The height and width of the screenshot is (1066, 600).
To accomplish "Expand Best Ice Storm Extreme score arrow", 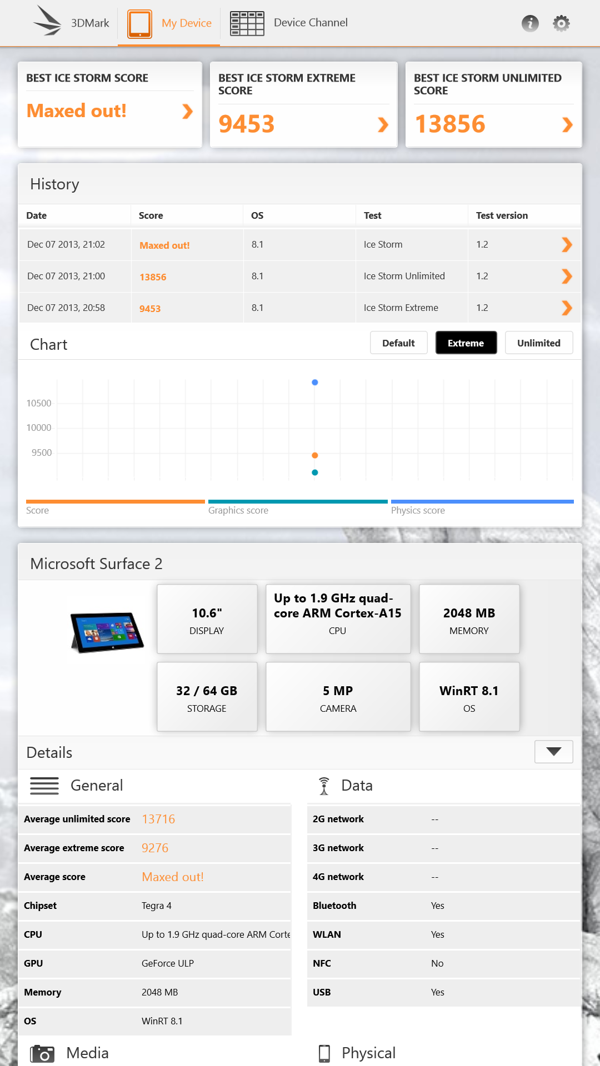I will point(383,125).
